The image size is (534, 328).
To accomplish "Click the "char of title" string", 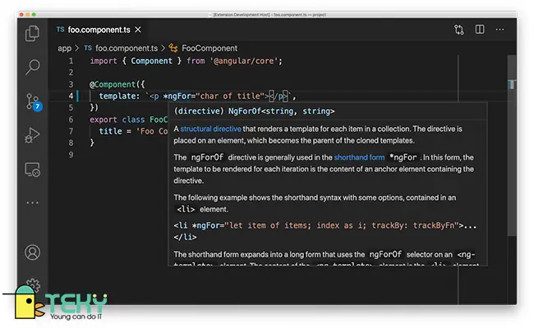I will point(230,96).
